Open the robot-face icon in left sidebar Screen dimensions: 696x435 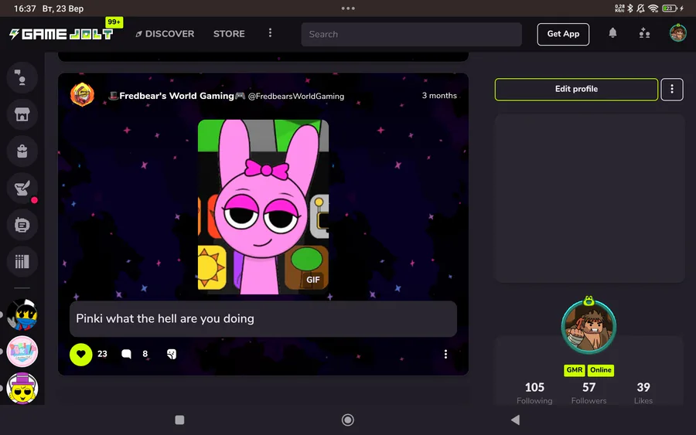(x=22, y=225)
